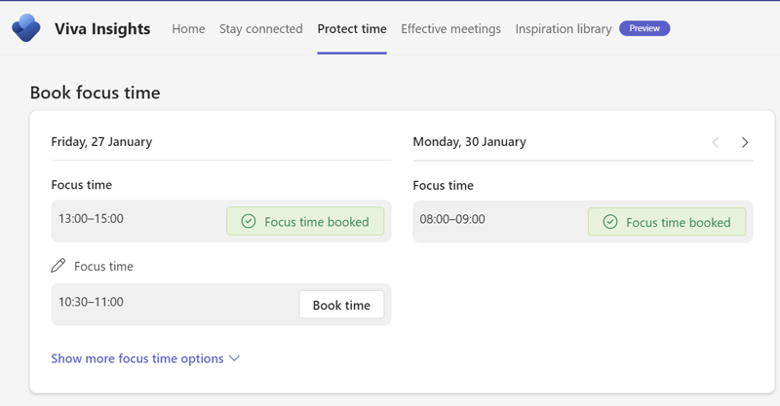This screenshot has height=406, width=780.
Task: Click the checkmark icon on Monday's booked focus time
Action: (x=610, y=222)
